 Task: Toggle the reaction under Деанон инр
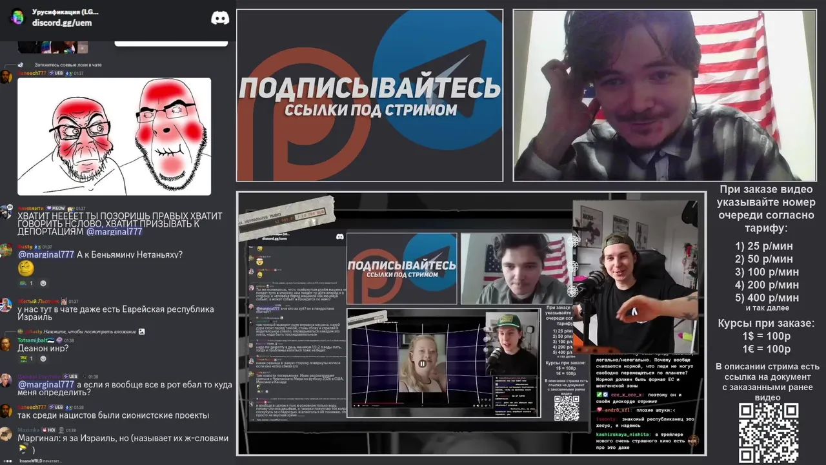[26, 358]
